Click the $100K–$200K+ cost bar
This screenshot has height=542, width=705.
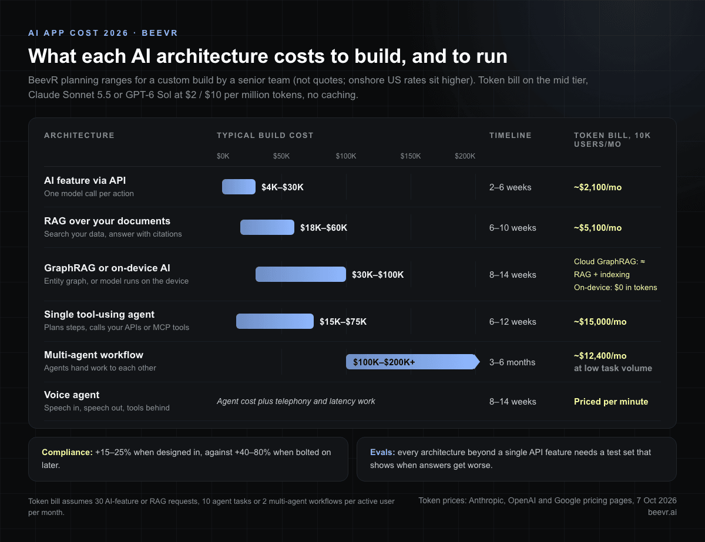412,362
